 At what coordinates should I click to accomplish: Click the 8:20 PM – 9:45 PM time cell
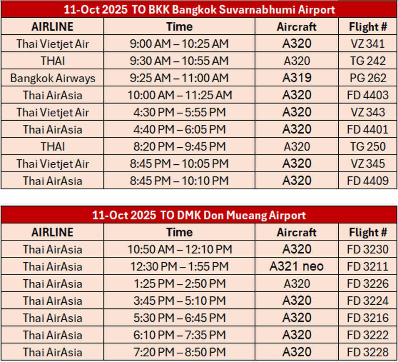tap(180, 146)
